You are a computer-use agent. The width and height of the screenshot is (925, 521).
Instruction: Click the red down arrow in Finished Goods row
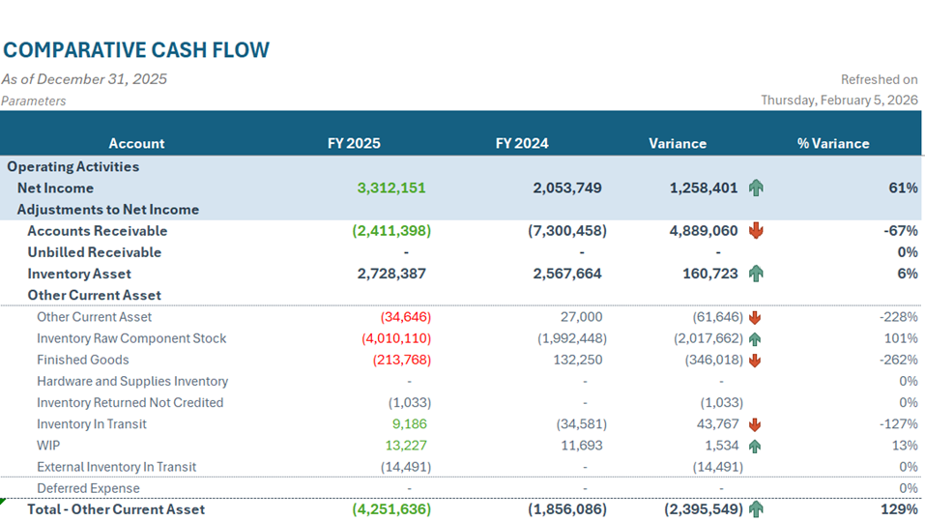[x=755, y=360]
